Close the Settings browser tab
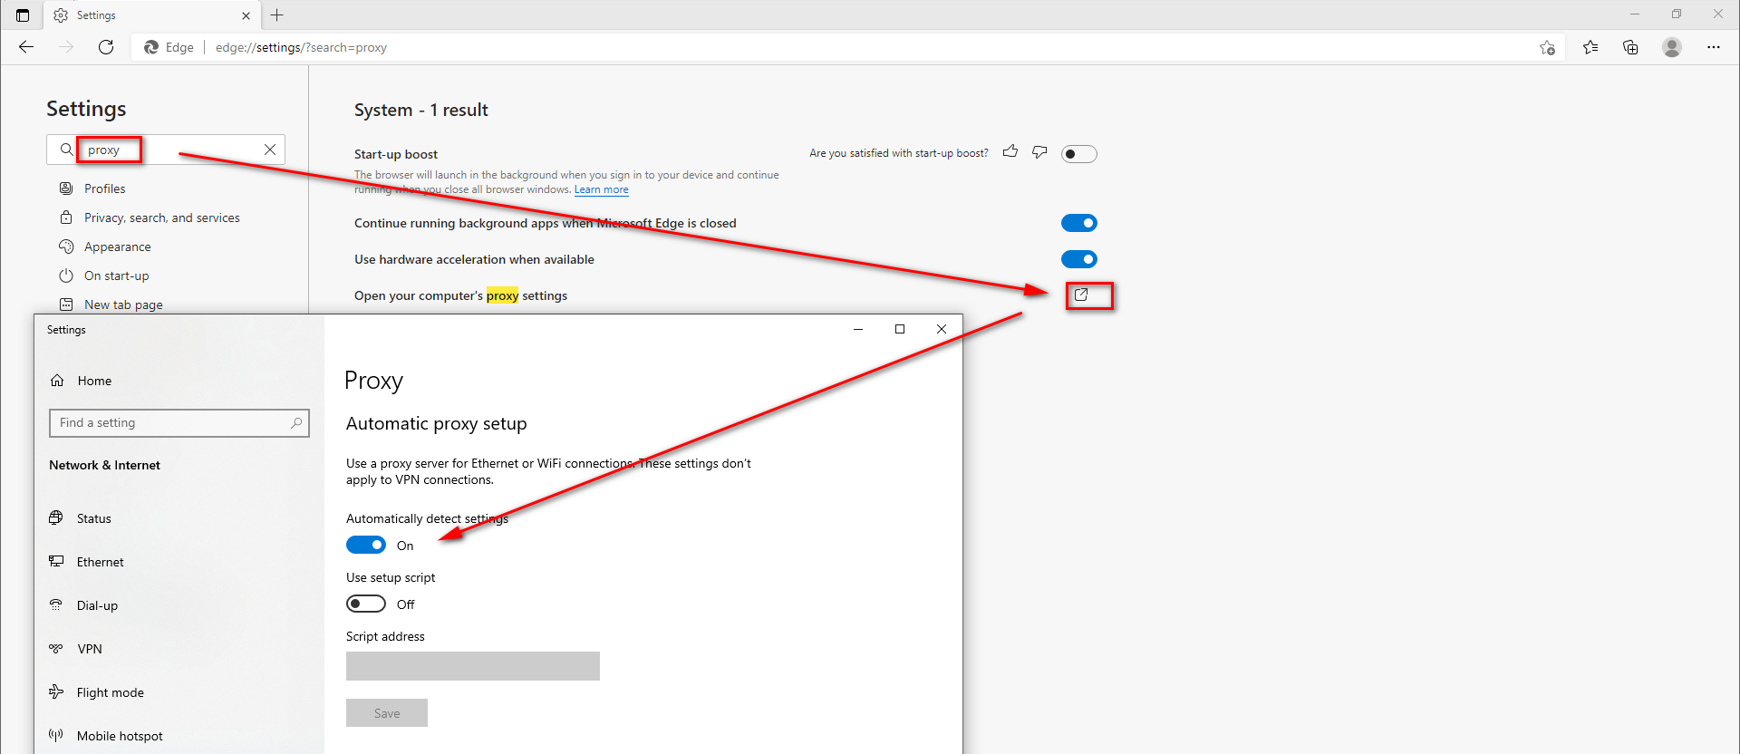Screen dimensions: 1740x754 (x=246, y=15)
